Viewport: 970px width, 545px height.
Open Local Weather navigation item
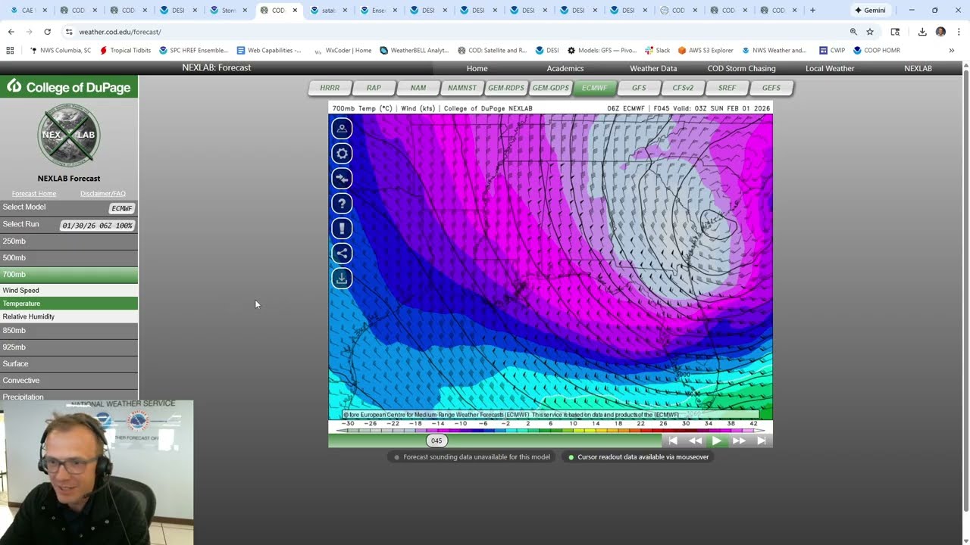(830, 68)
